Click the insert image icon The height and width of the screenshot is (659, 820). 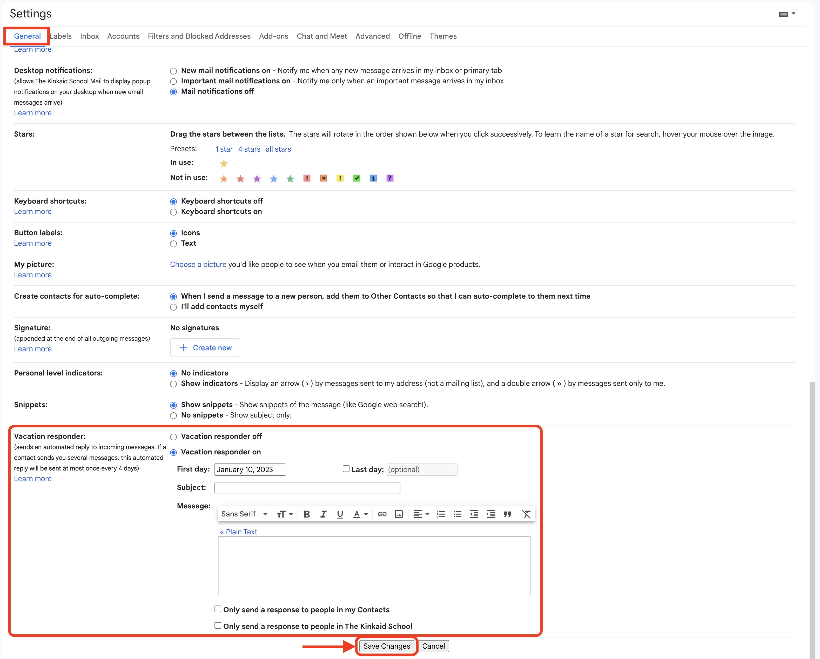[399, 514]
